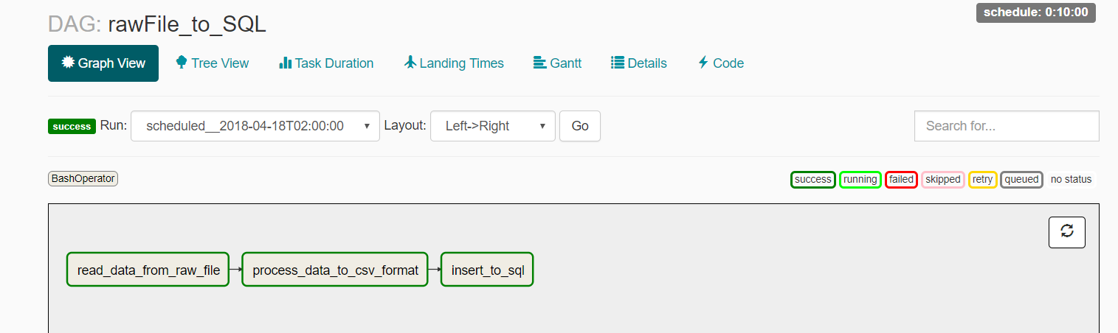Click the schedule 0:10:00 badge

click(x=1035, y=13)
